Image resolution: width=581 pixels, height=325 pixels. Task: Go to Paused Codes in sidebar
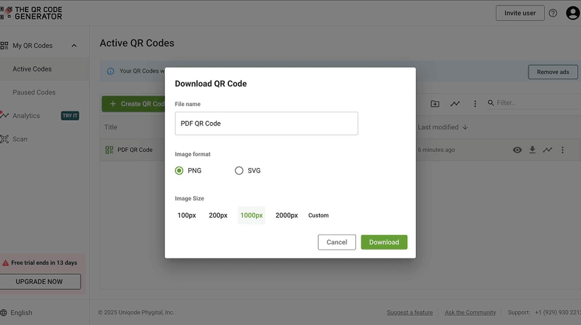pos(34,92)
